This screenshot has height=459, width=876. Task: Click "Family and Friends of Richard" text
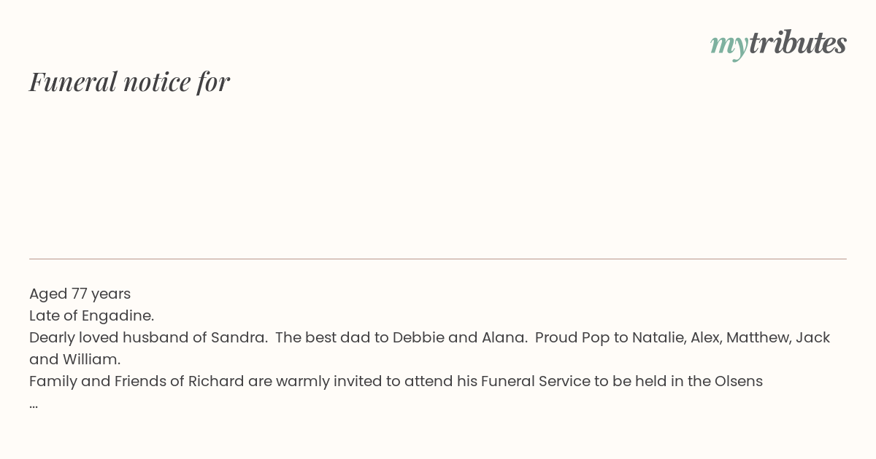[x=137, y=382]
